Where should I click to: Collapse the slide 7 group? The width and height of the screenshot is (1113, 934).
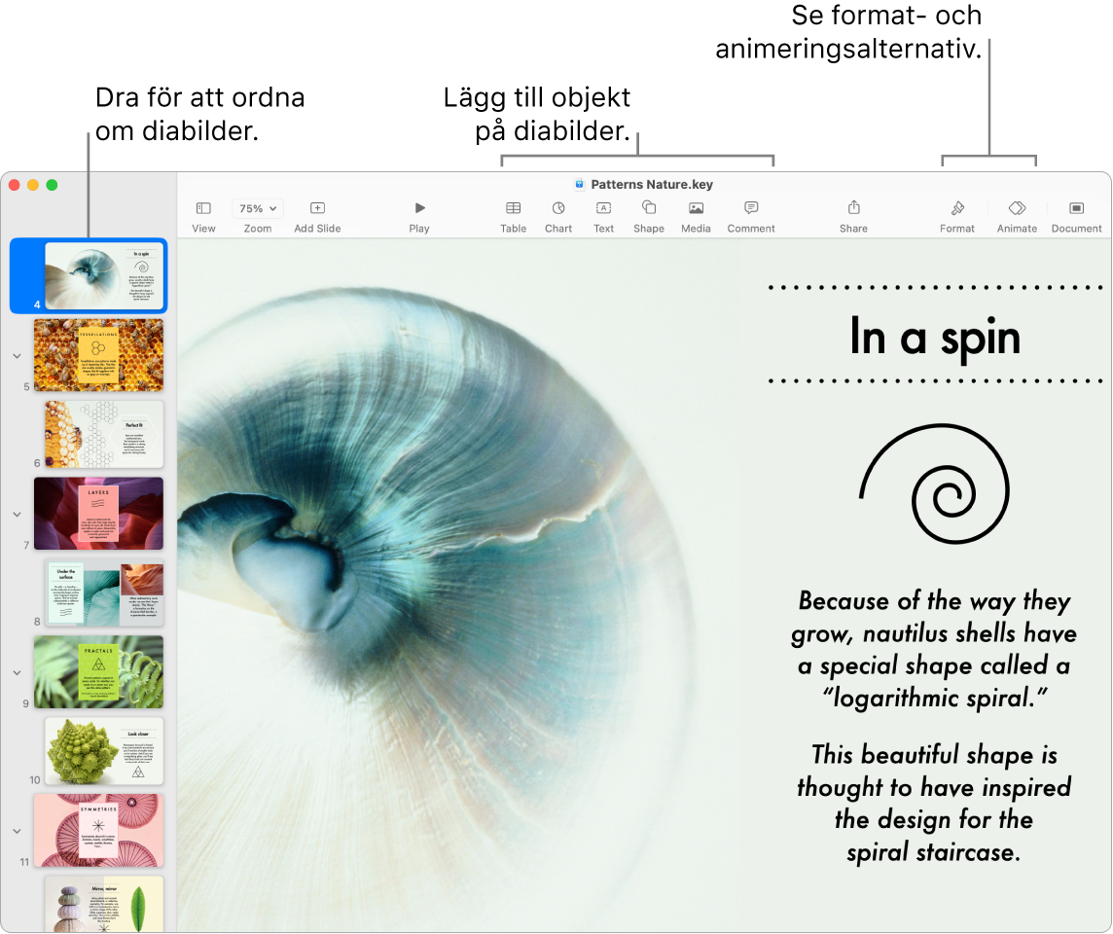point(17,514)
